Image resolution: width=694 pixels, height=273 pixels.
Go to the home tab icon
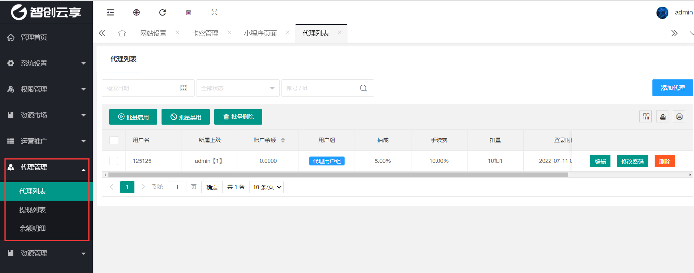[x=122, y=33]
